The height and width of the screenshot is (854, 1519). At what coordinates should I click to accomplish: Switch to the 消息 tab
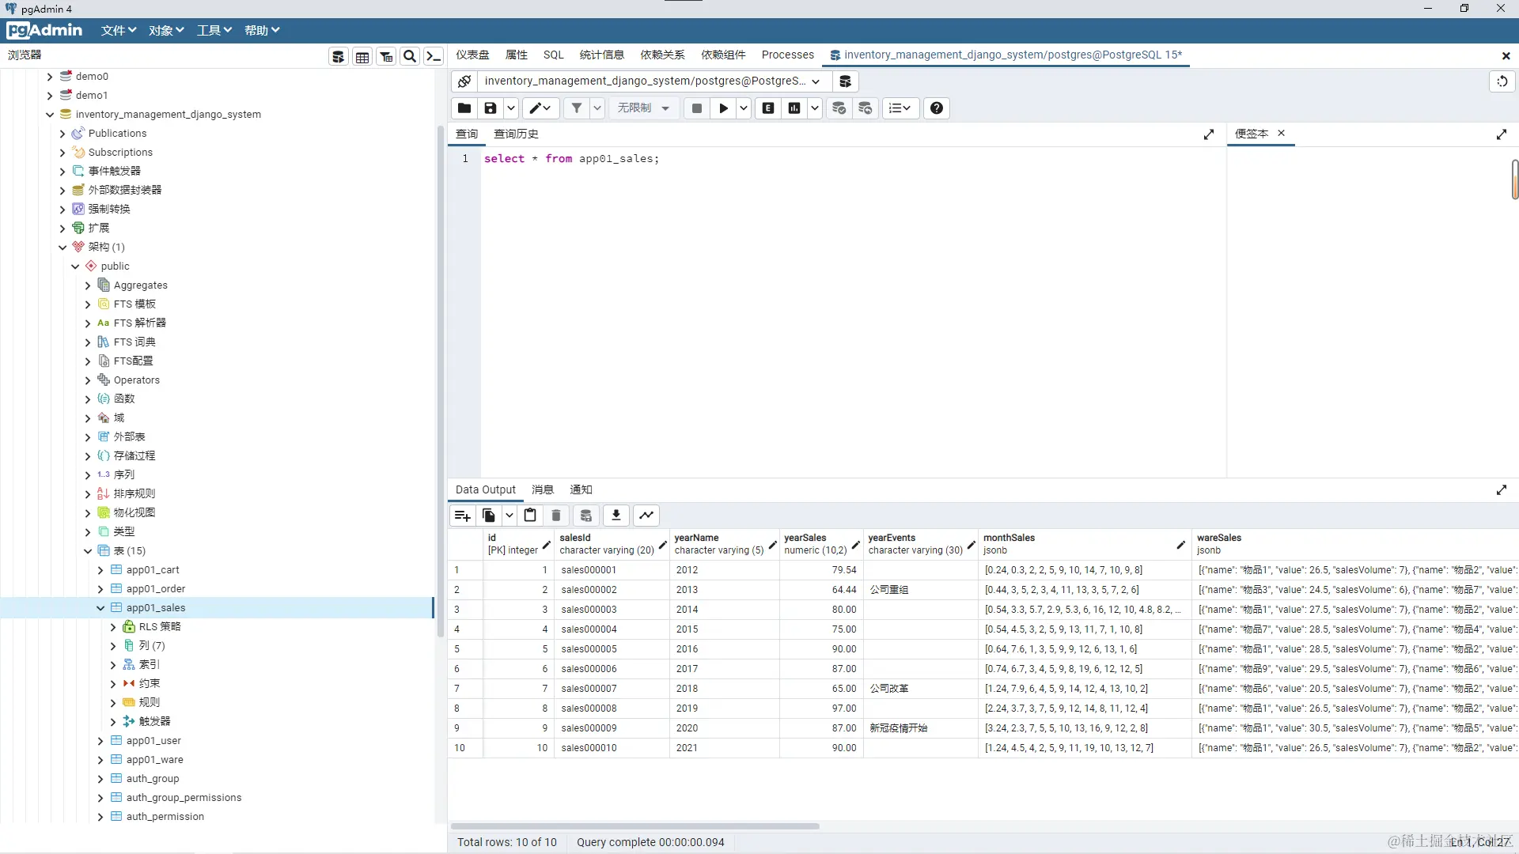click(543, 490)
